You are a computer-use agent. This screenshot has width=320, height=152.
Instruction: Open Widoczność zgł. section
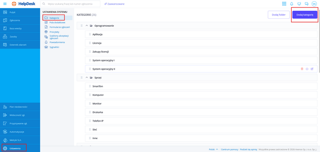[20, 115]
